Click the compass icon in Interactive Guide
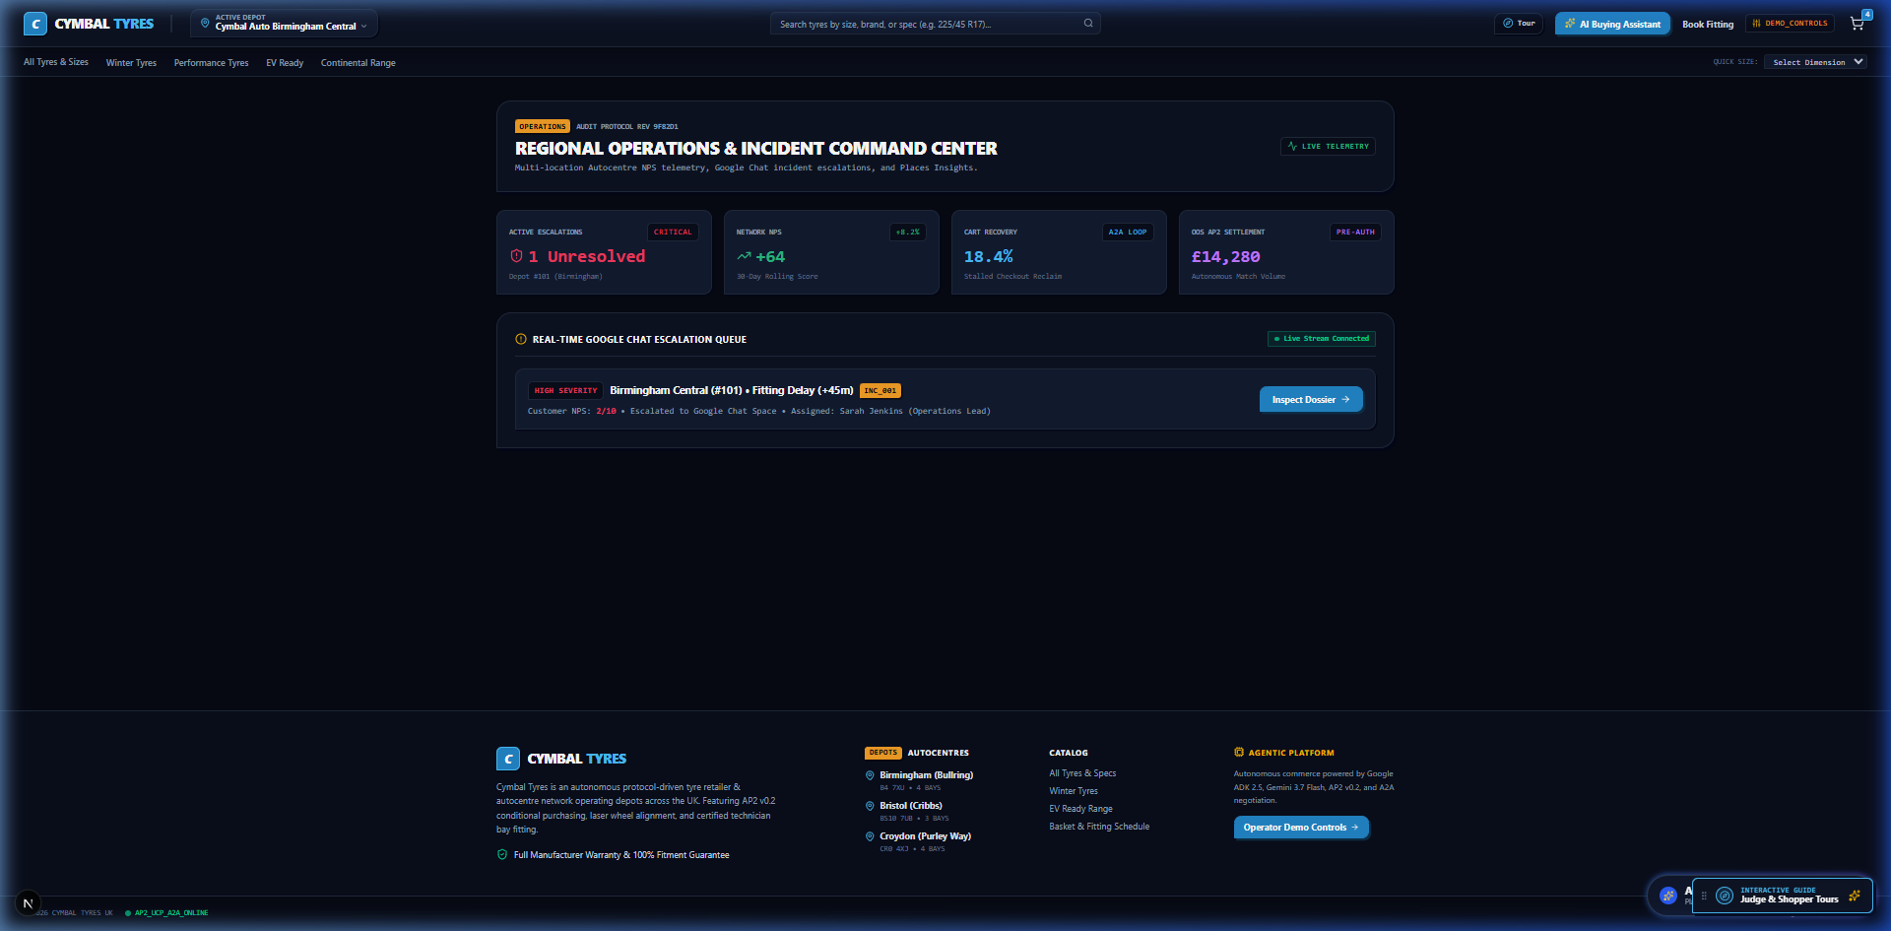This screenshot has width=1891, height=931. 1725,896
